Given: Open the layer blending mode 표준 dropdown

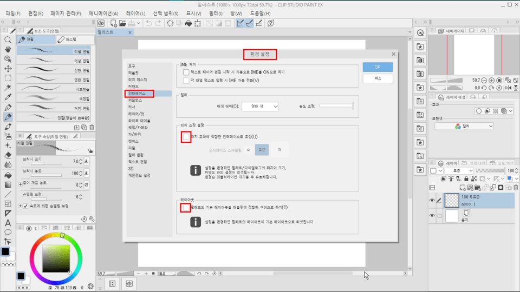Looking at the screenshot, I should [x=459, y=170].
